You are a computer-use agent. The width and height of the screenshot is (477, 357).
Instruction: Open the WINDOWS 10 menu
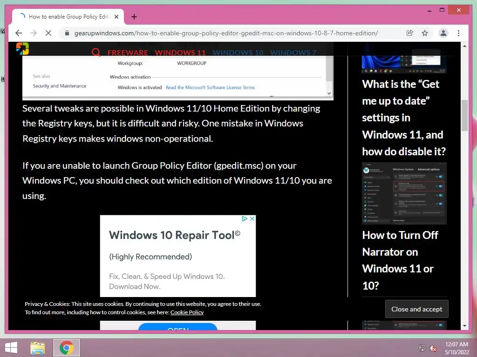click(238, 53)
